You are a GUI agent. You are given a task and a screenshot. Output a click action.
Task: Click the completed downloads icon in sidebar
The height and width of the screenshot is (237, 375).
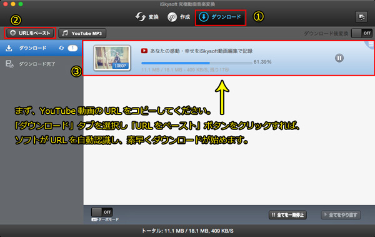click(9, 64)
